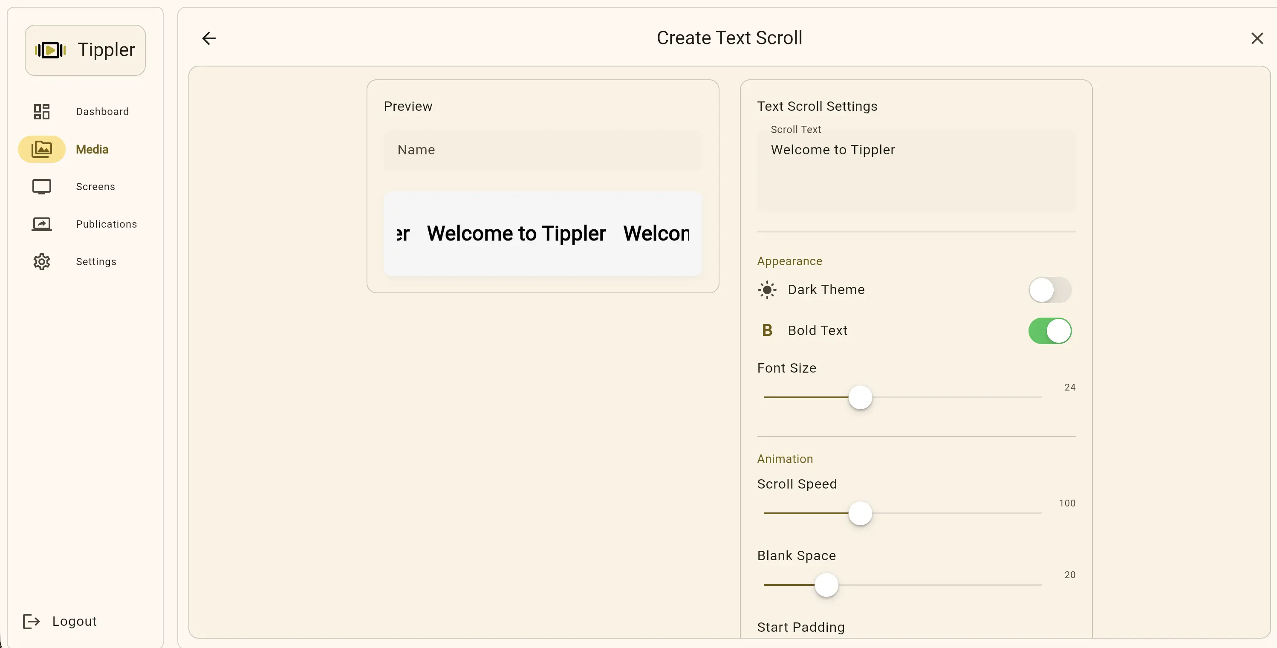Open the Media section
The height and width of the screenshot is (648, 1277).
point(92,149)
